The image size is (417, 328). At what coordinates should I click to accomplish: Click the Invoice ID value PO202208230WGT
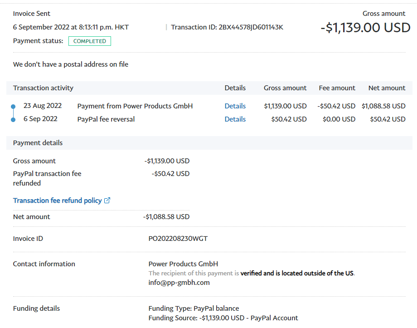[x=178, y=239]
